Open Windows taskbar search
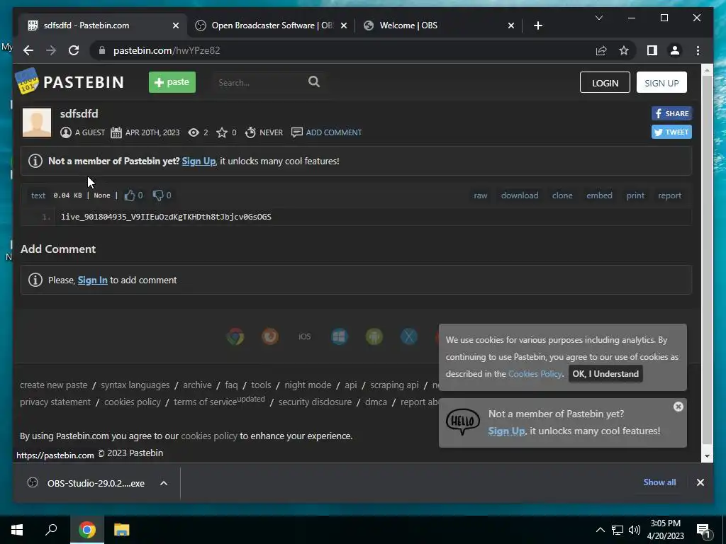The width and height of the screenshot is (726, 544). click(x=51, y=530)
